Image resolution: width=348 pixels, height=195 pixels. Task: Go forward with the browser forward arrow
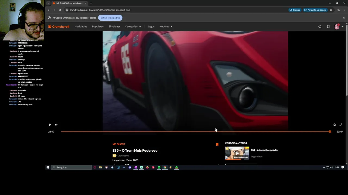click(54, 10)
